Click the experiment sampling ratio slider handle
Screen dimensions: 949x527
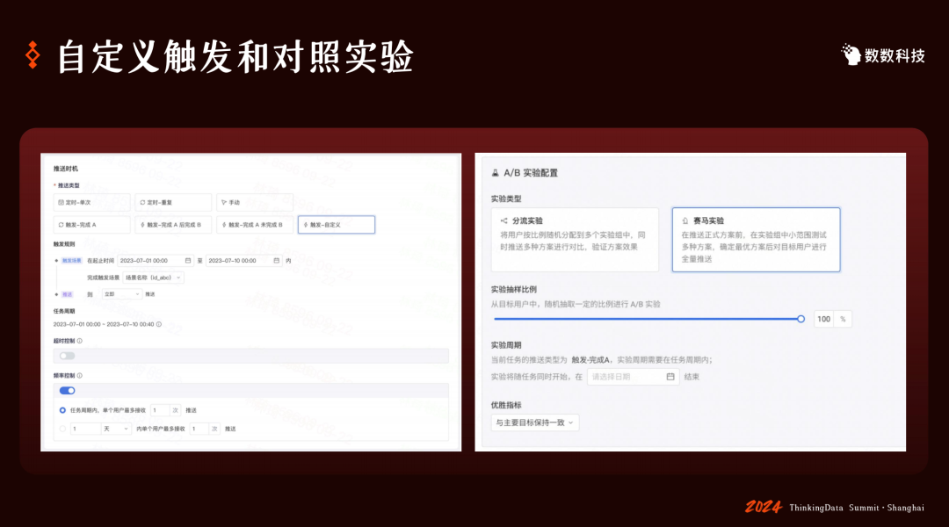tap(800, 319)
